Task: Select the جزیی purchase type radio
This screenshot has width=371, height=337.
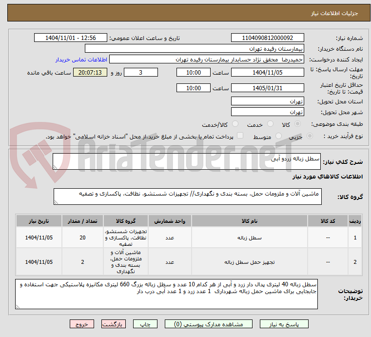Action: (310, 136)
